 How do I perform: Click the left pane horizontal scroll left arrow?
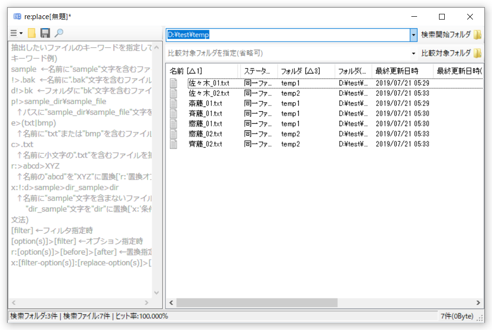click(x=14, y=303)
